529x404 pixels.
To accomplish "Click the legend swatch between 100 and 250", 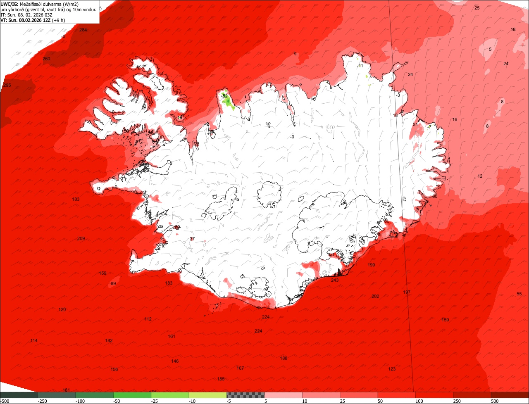I will tap(434, 395).
